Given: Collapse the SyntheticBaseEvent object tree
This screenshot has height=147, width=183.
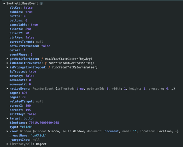Looking at the screenshot, I should (x=4, y=3).
